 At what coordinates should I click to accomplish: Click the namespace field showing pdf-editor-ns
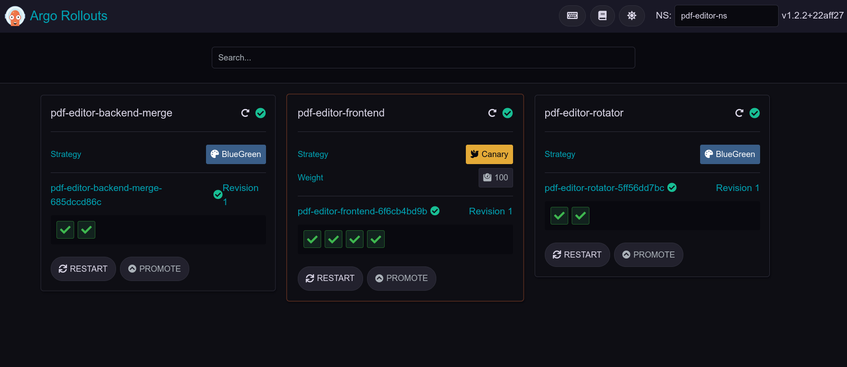pos(726,16)
